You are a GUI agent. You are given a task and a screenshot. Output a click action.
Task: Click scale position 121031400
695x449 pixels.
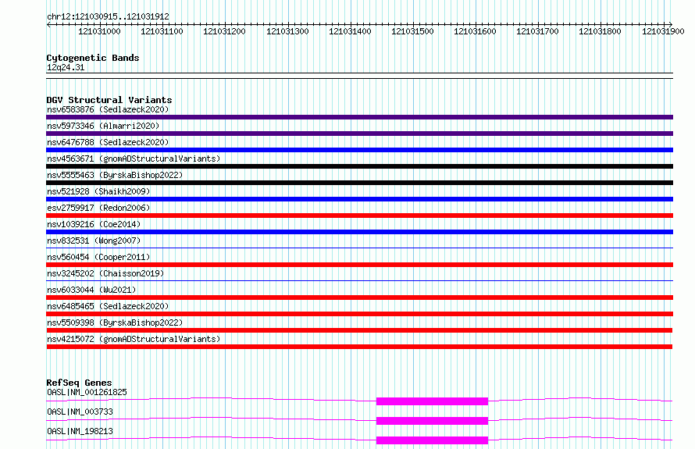point(350,31)
